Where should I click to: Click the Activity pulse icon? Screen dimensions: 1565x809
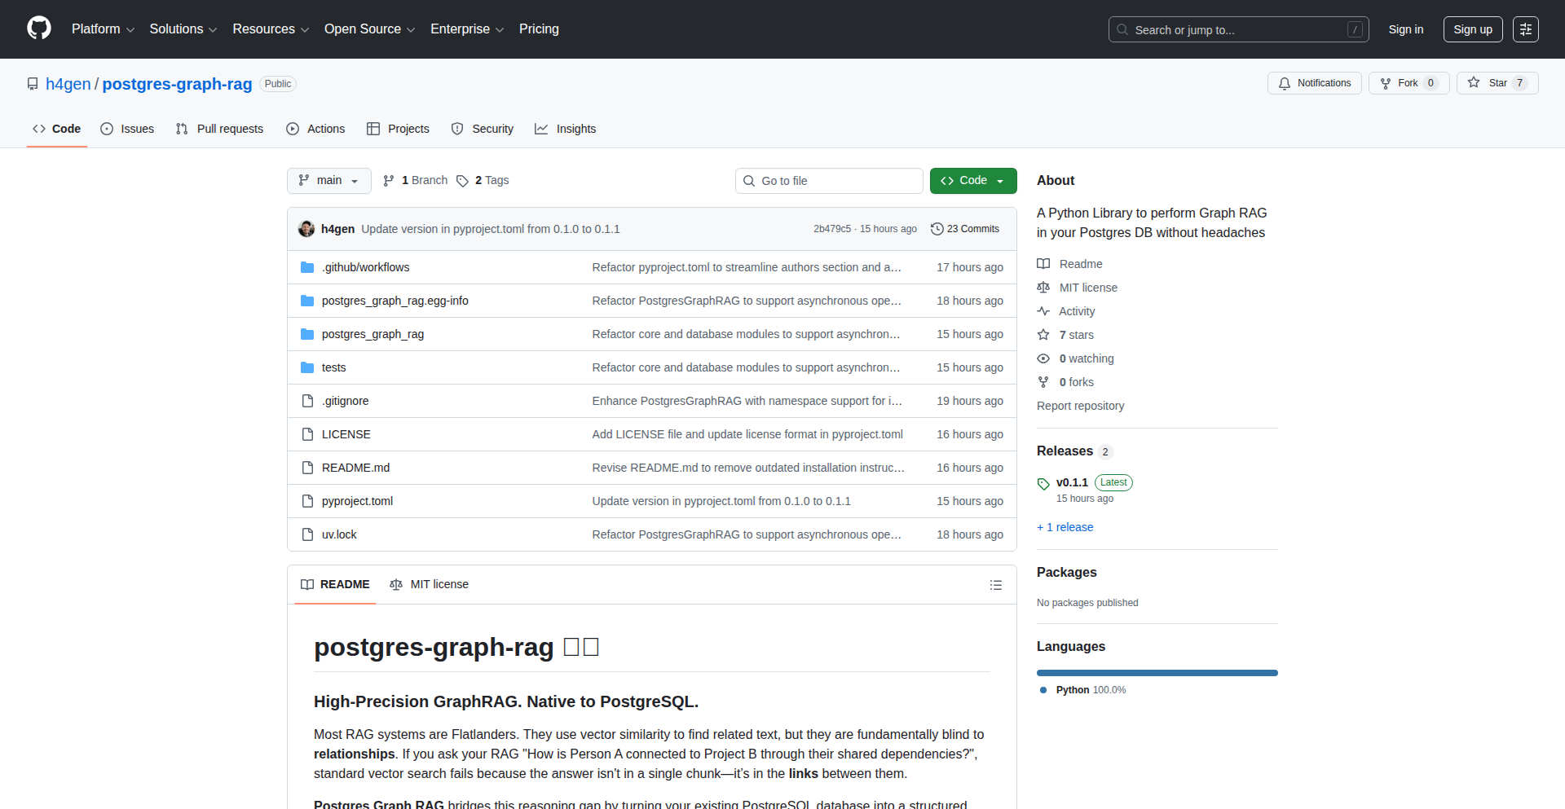click(1043, 311)
